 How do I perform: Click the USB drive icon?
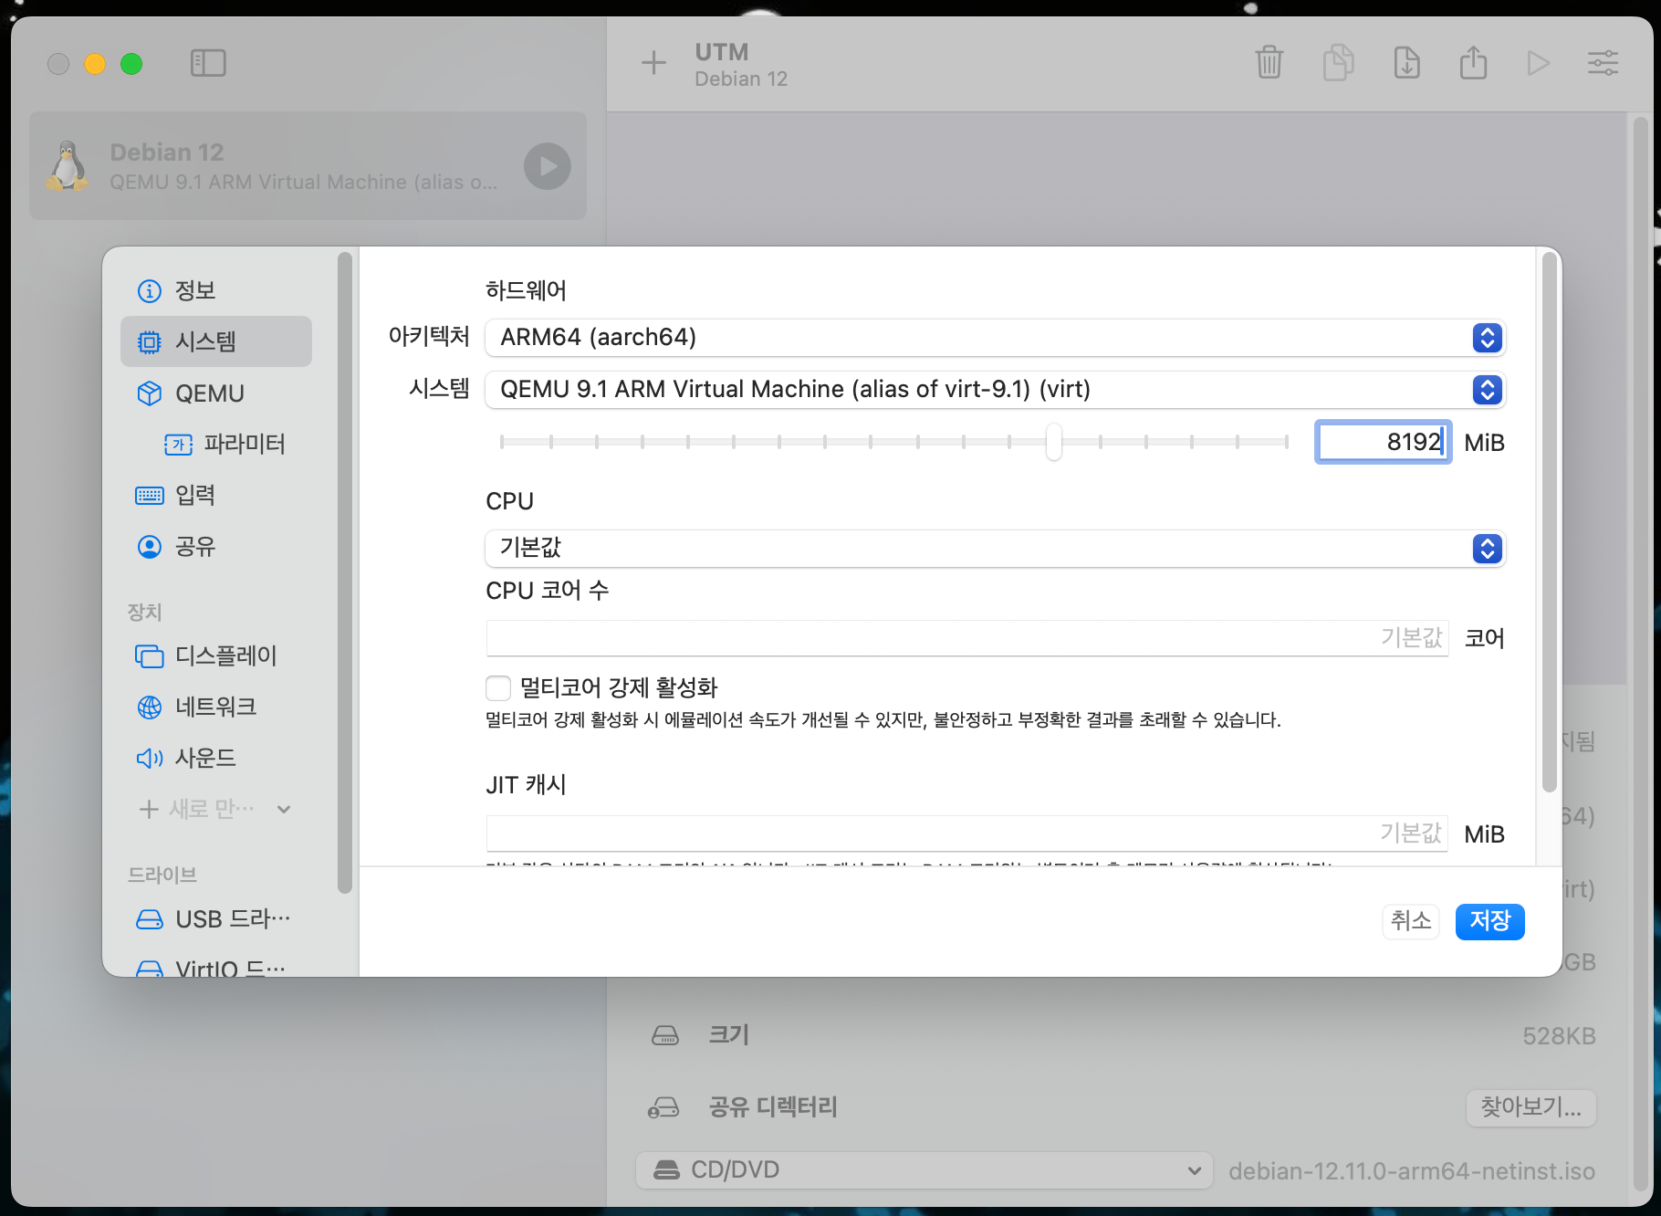click(149, 919)
